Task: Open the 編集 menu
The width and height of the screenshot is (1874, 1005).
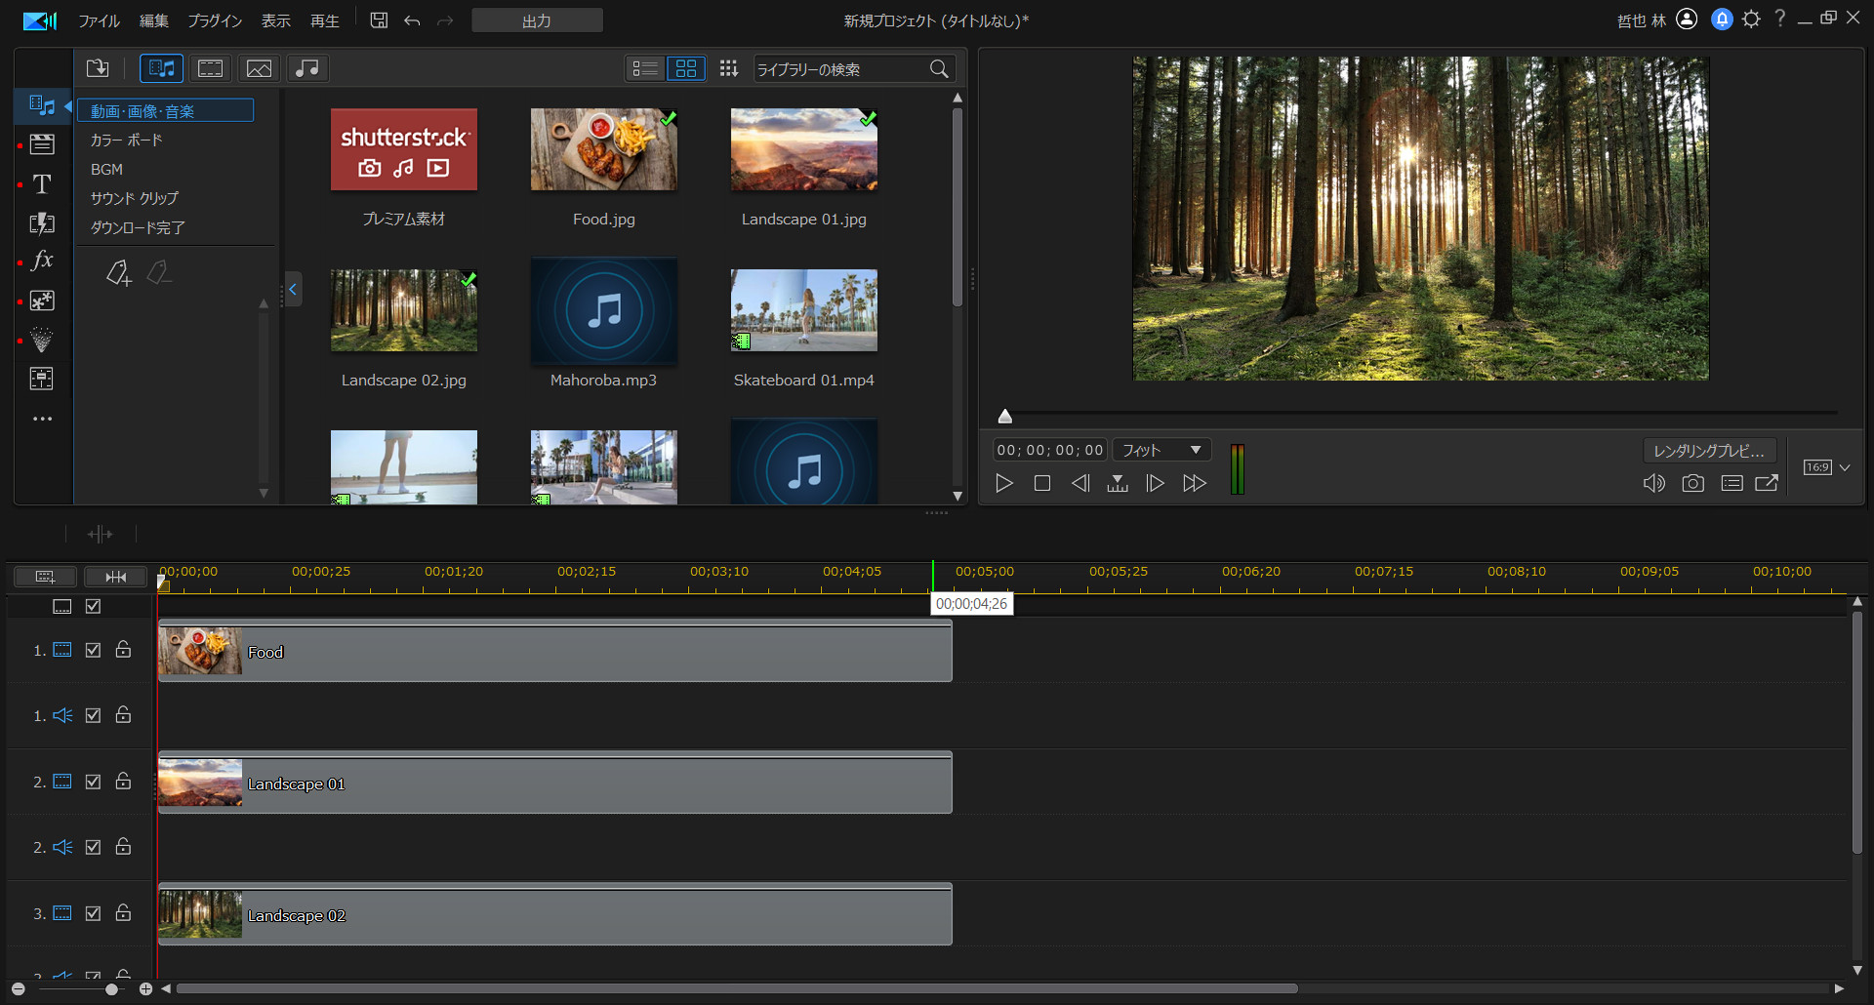Action: tap(154, 20)
